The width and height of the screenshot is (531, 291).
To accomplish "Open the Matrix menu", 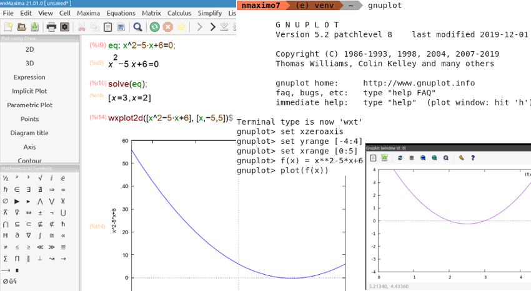I will click(151, 13).
